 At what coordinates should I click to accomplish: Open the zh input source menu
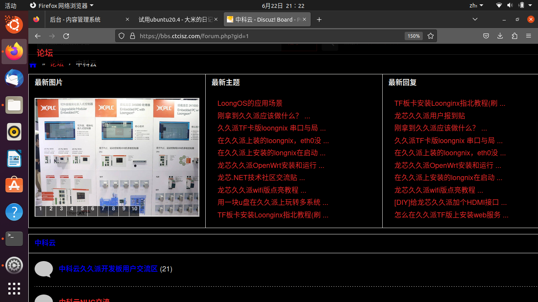(476, 6)
